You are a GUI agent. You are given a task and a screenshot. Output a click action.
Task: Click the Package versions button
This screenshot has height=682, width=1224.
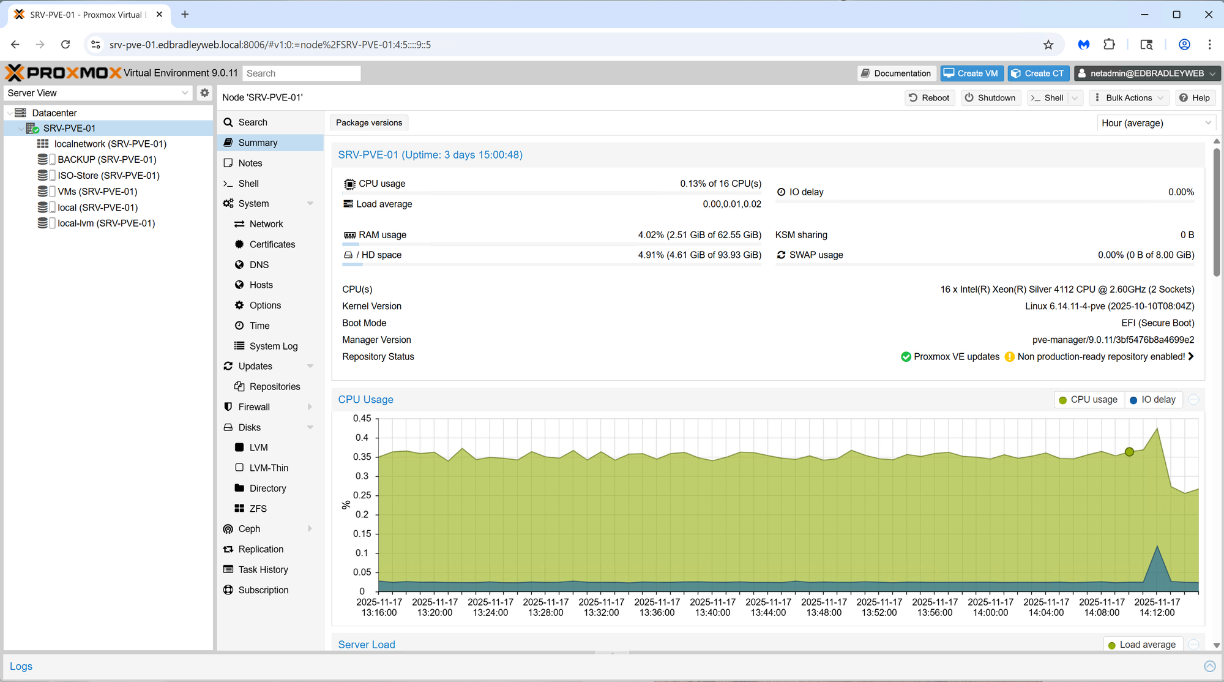[x=369, y=123]
